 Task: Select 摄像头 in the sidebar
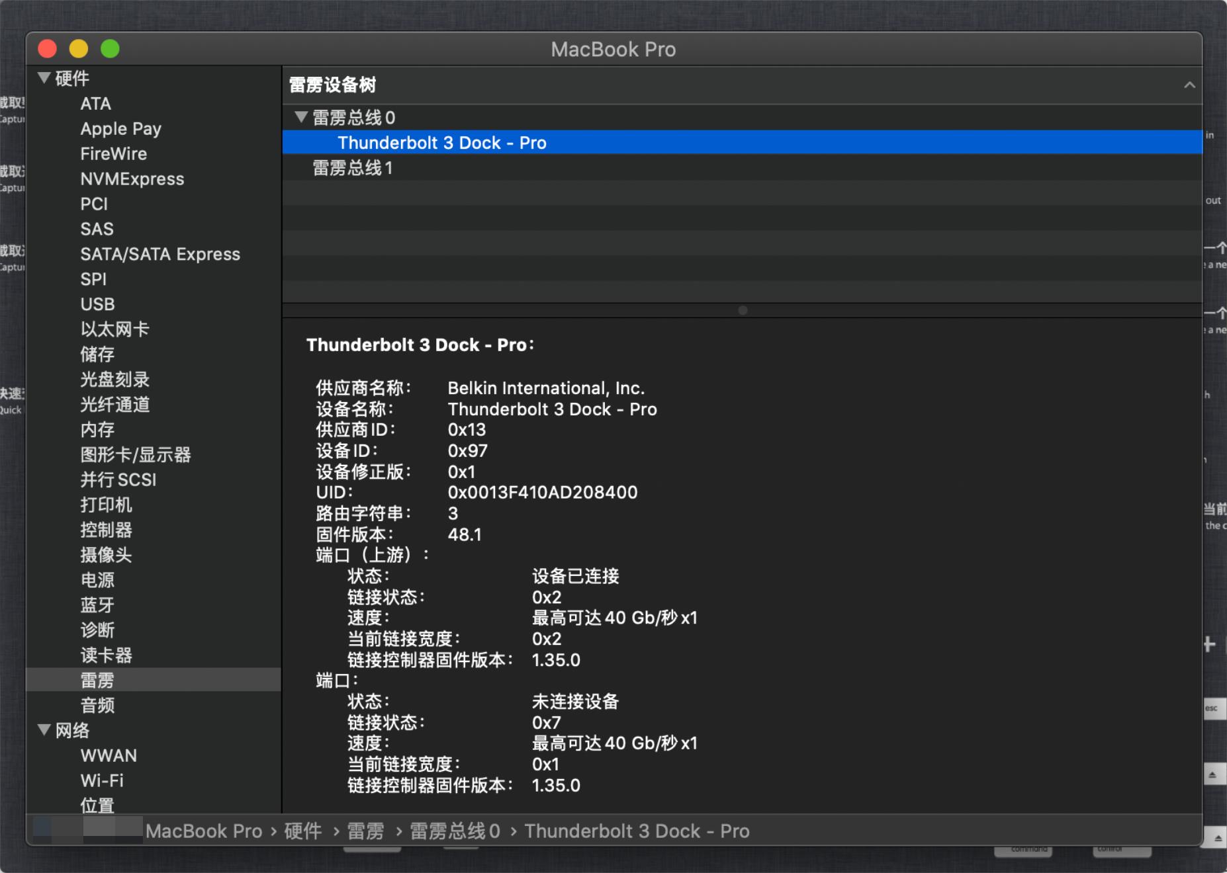pos(106,556)
